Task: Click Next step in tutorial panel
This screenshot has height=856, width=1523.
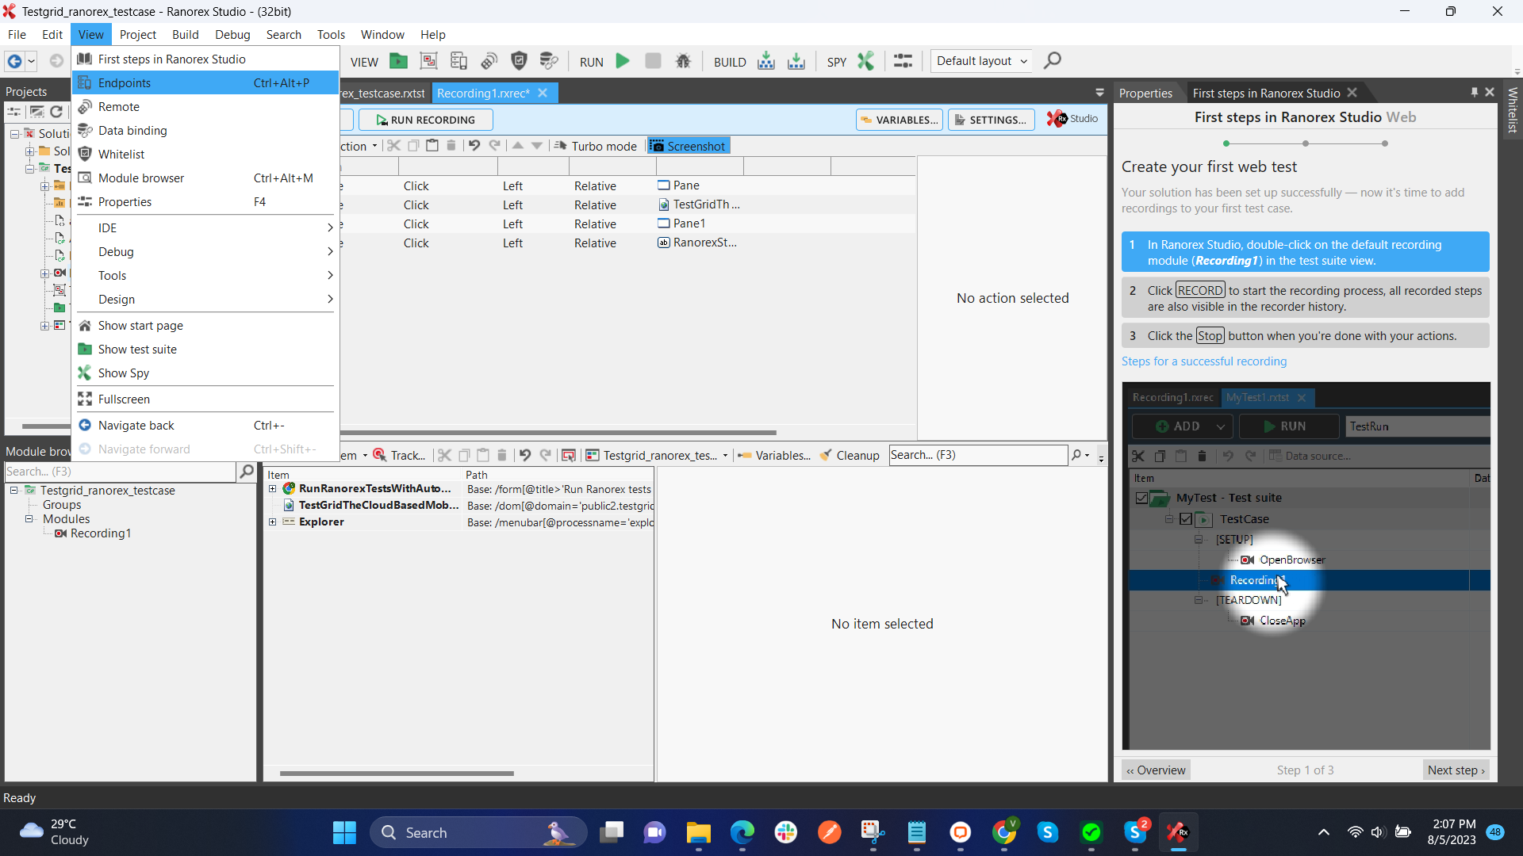Action: point(1456,770)
